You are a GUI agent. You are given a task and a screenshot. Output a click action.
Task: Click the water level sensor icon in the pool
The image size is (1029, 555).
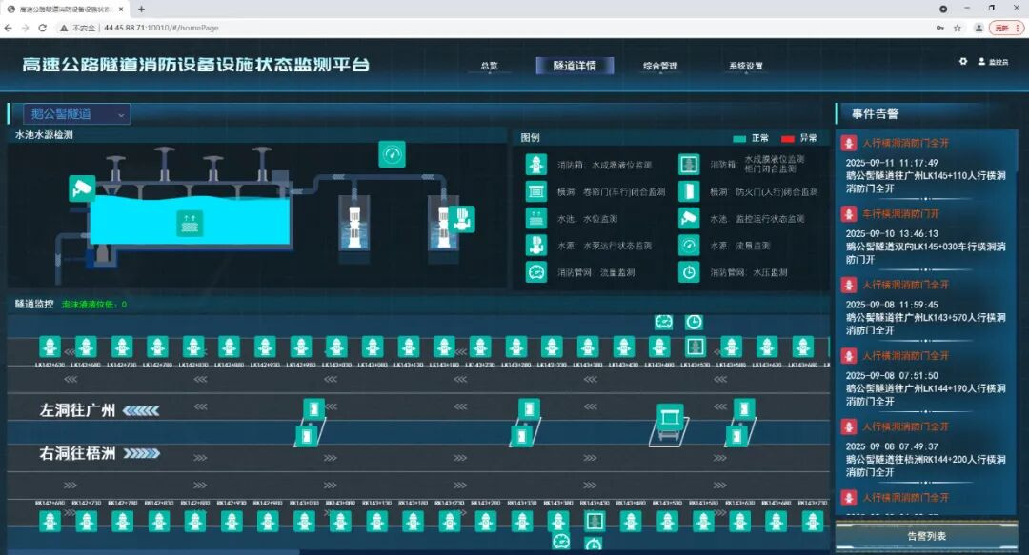(x=191, y=224)
